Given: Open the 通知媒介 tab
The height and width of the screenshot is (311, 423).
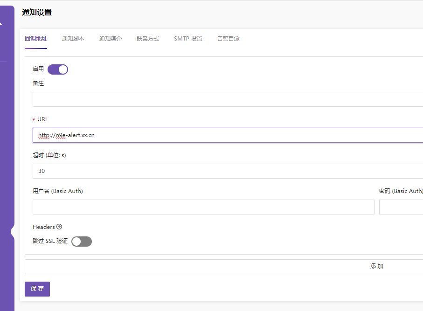Looking at the screenshot, I should pos(110,39).
